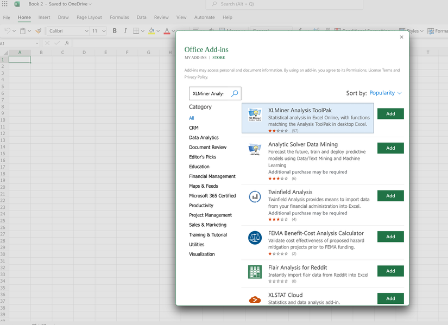Click the FEMA Benefit-Cost scales icon

[255, 238]
